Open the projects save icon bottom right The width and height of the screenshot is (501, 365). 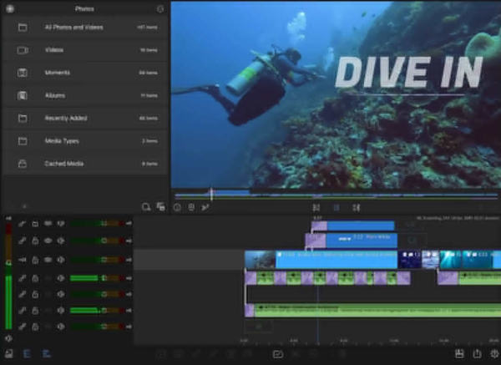(459, 353)
